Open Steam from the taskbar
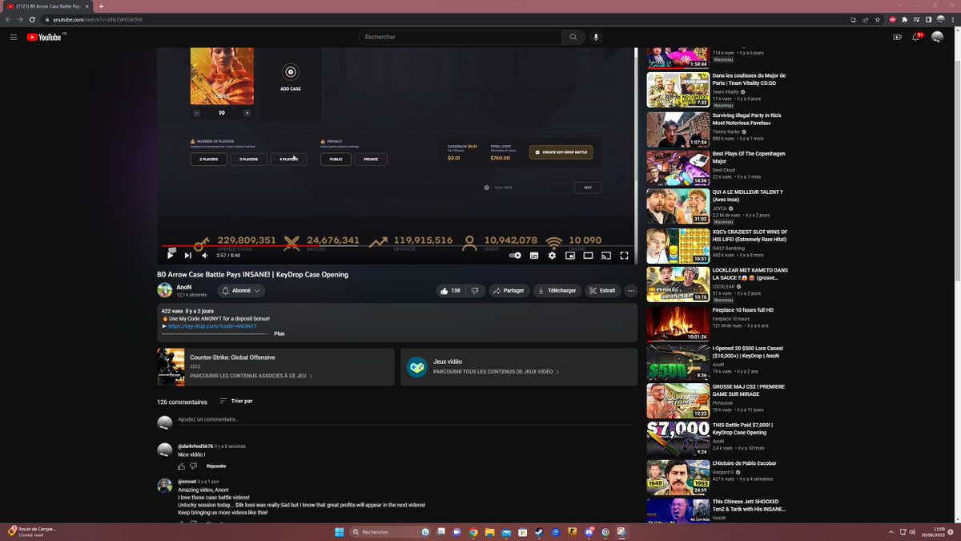This screenshot has height=541, width=961. (x=537, y=531)
